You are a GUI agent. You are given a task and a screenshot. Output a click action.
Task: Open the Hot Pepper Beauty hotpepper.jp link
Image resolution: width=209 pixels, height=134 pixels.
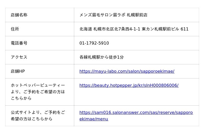pos(129,85)
